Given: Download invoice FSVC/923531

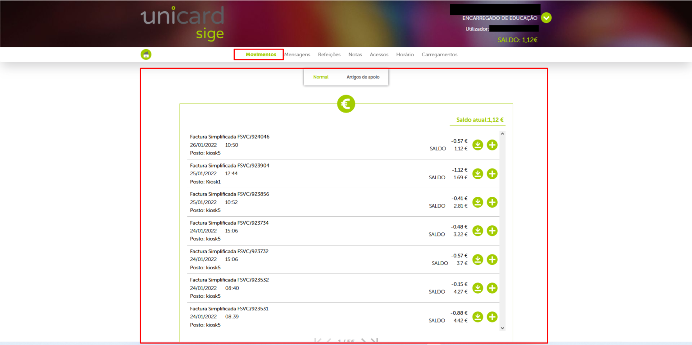Looking at the screenshot, I should click(x=478, y=317).
